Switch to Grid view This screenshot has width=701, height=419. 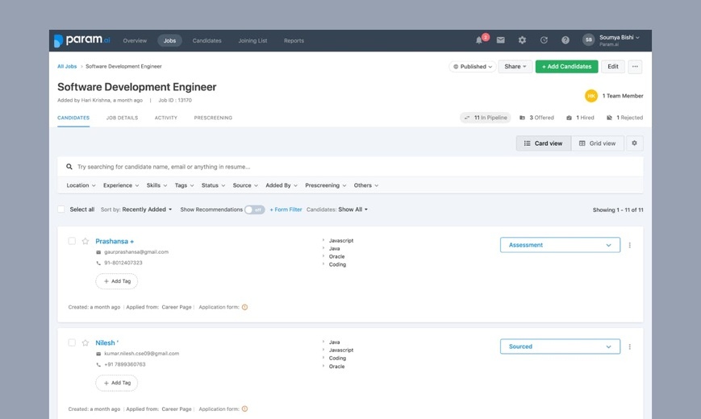pyautogui.click(x=597, y=143)
